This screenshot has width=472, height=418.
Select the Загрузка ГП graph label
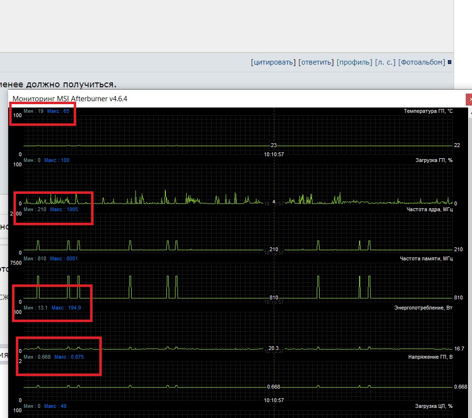(434, 160)
